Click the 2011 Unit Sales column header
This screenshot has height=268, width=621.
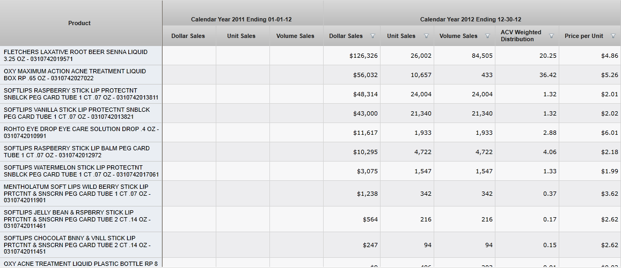tap(242, 36)
